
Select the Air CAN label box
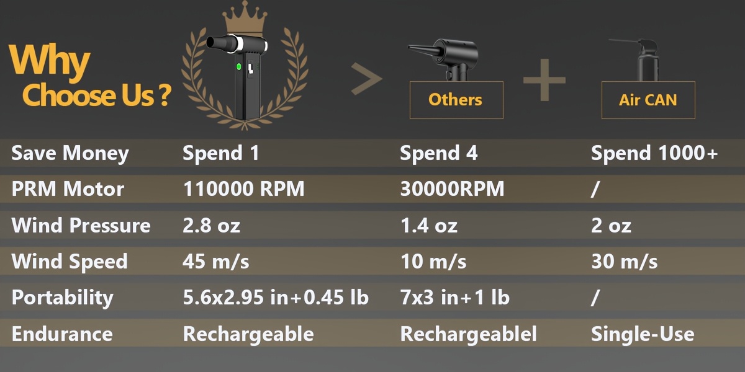pyautogui.click(x=648, y=99)
